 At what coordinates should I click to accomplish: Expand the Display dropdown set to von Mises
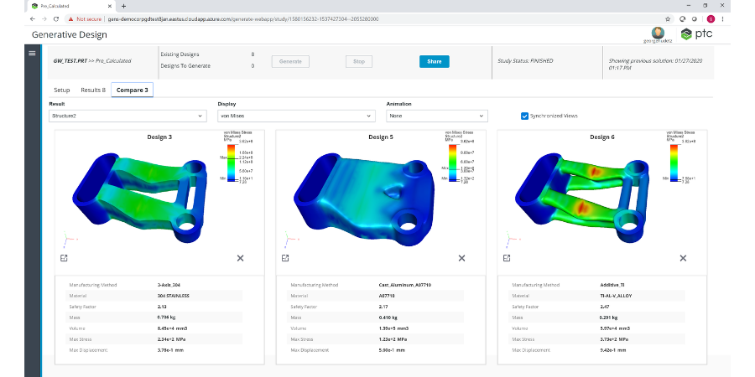(295, 116)
